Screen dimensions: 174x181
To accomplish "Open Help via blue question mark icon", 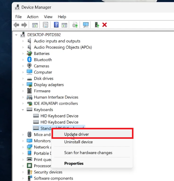I will 56,25.
